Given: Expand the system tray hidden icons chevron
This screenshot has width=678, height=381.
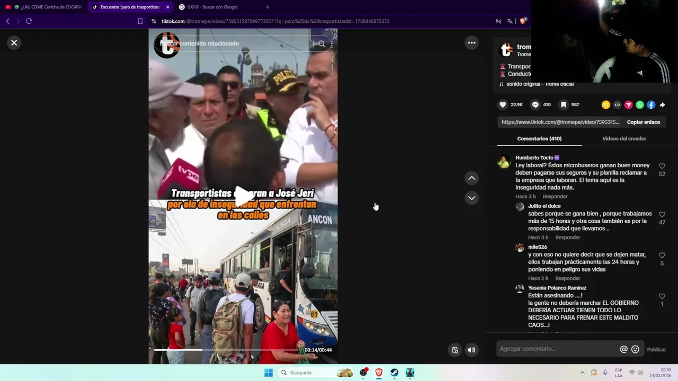Looking at the screenshot, I should pyautogui.click(x=582, y=373).
